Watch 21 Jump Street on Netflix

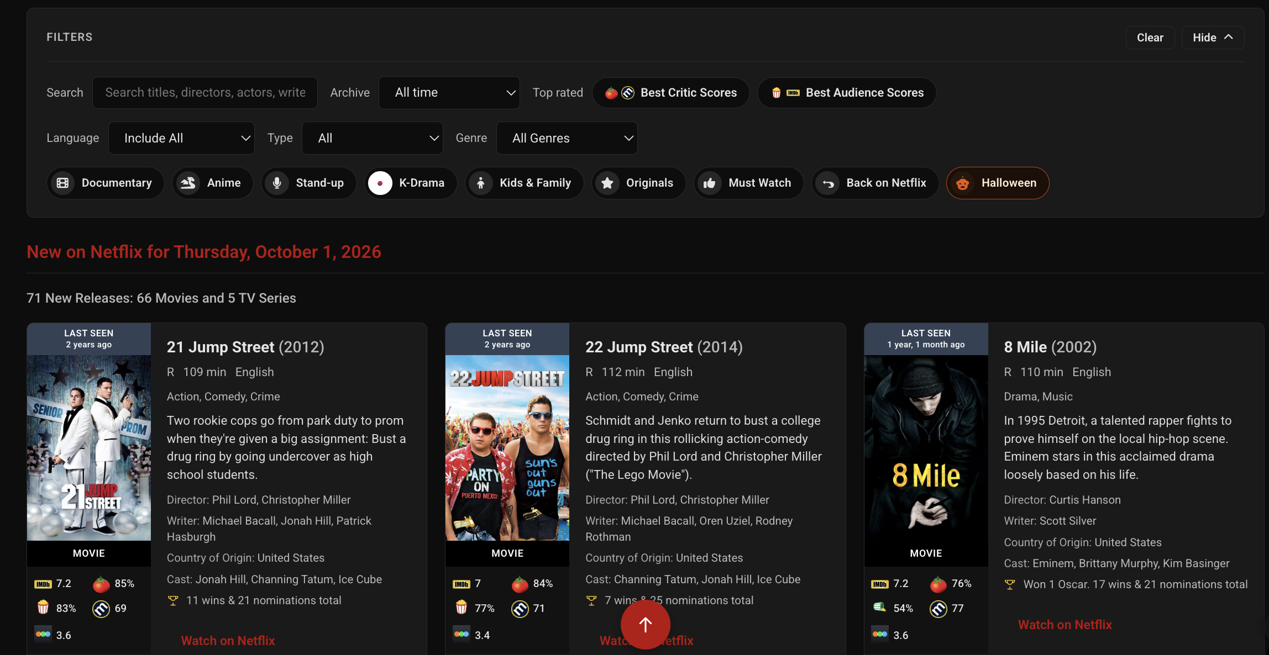click(228, 641)
